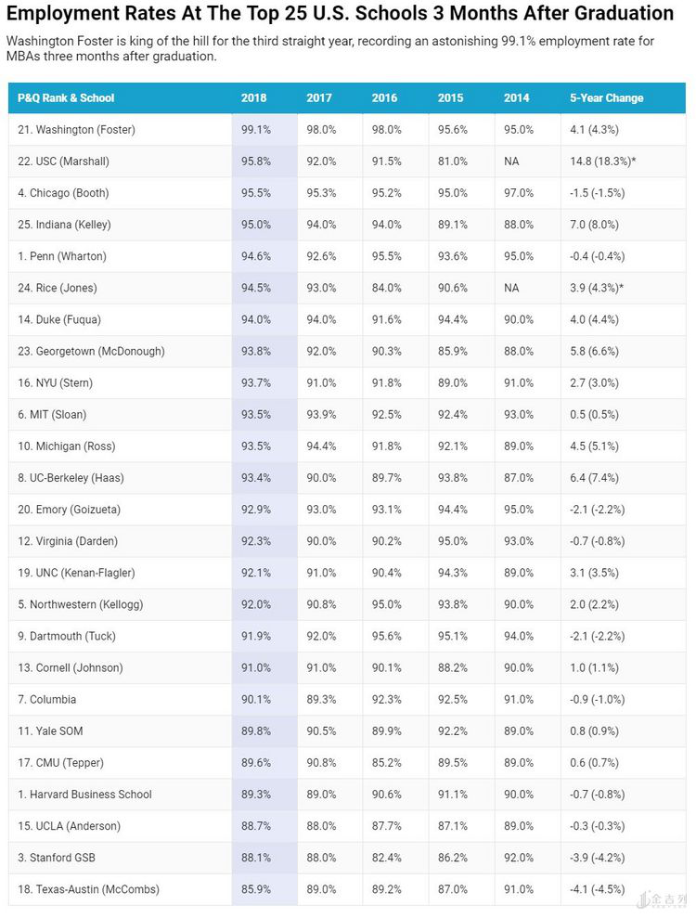The image size is (696, 918).
Task: Select the 14.8 (18.3%)* five-year change cell
Action: point(602,162)
